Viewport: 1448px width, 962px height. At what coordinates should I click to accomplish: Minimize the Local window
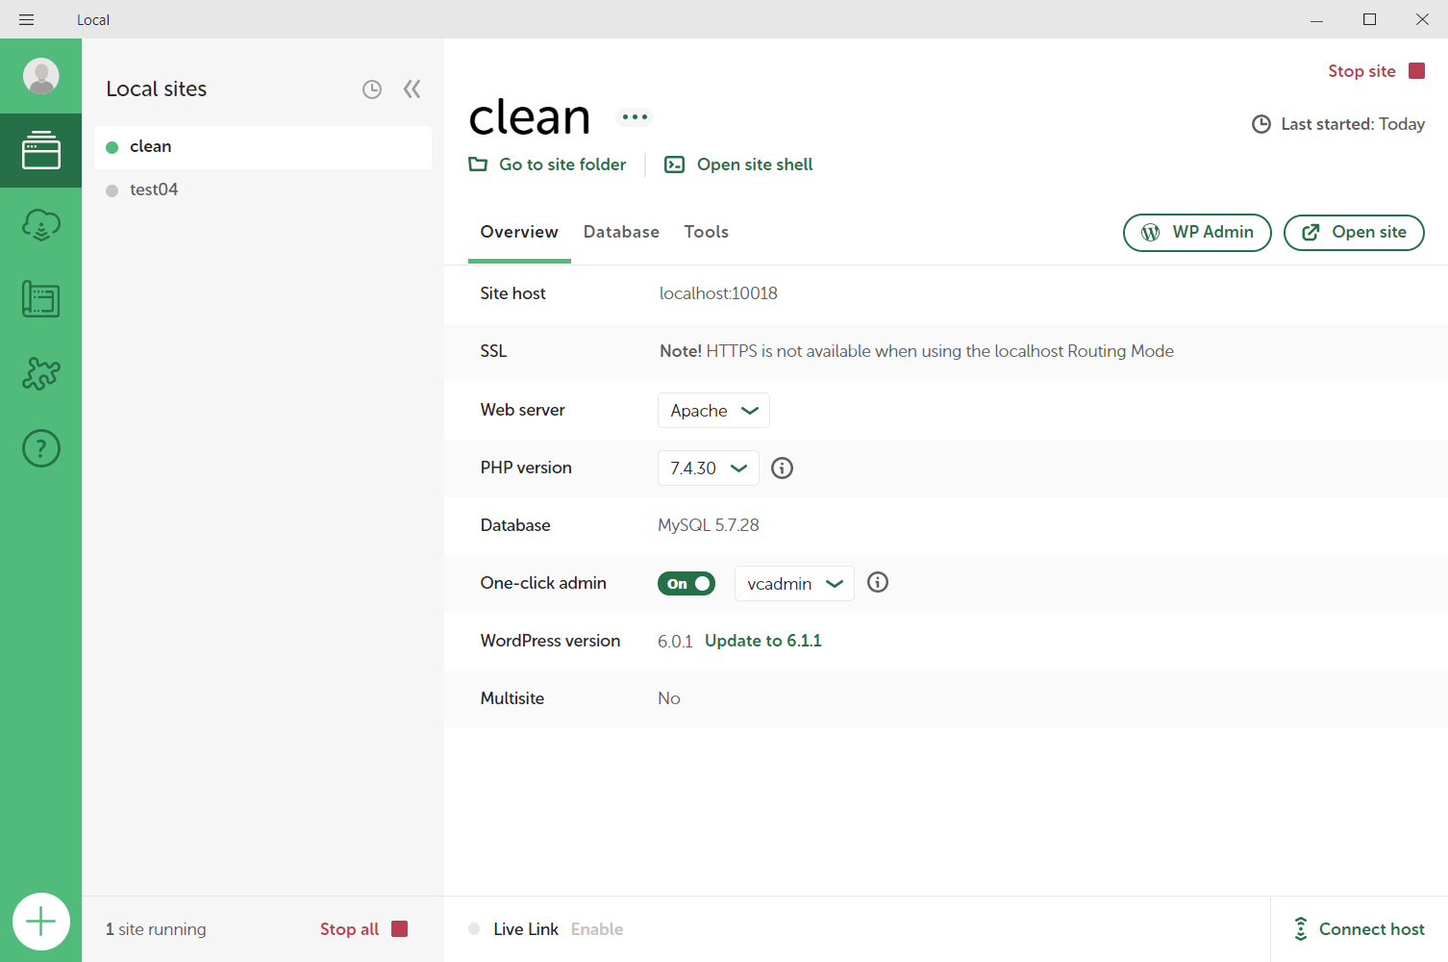1317,19
